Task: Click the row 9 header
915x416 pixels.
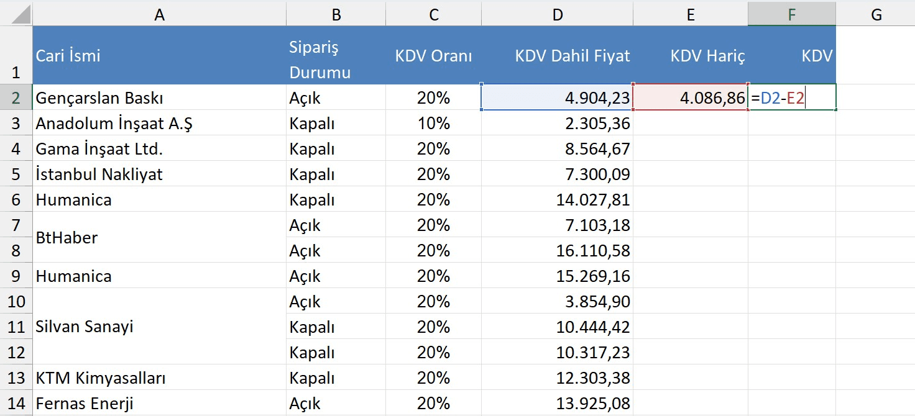Action: tap(16, 276)
